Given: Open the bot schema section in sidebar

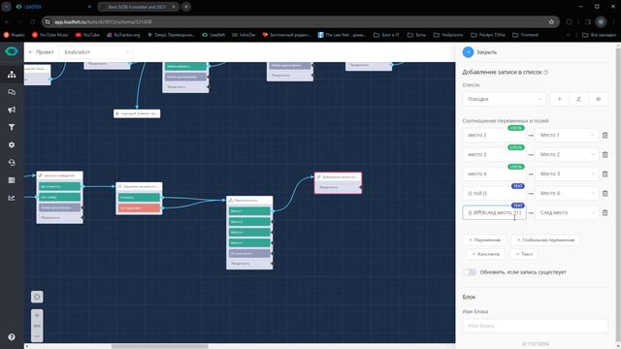Looking at the screenshot, I should [12, 75].
